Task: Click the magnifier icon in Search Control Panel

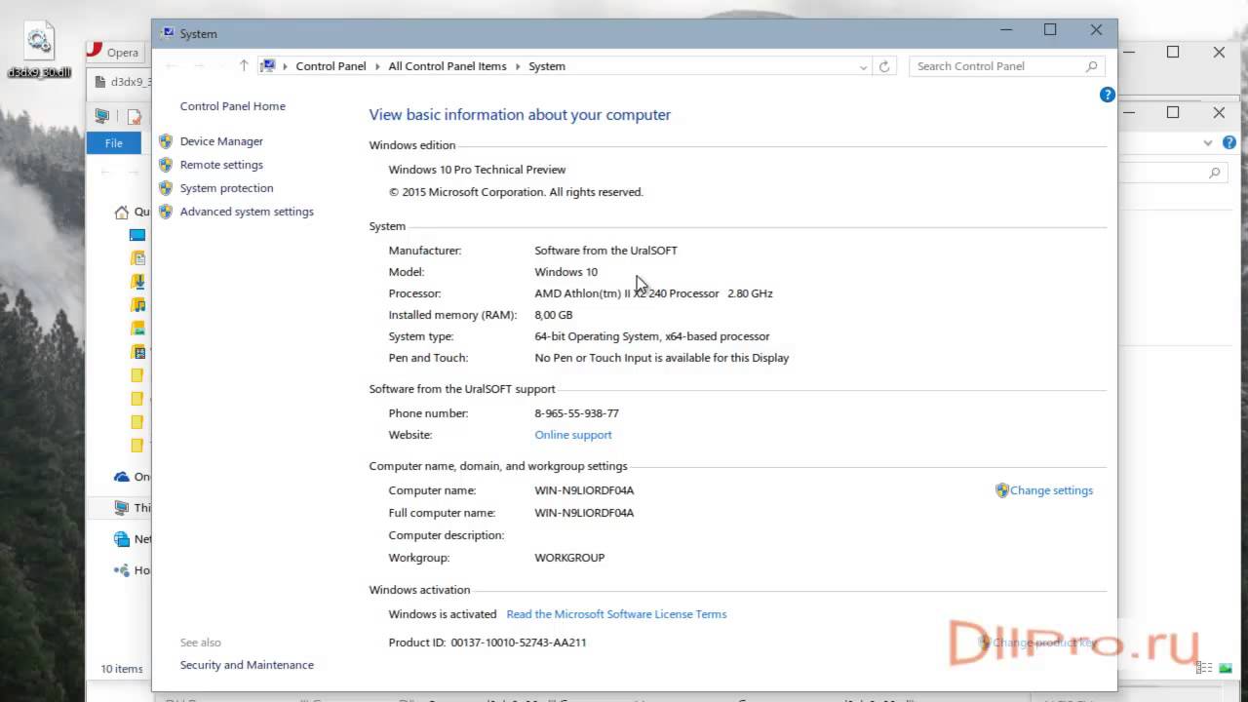Action: [x=1092, y=66]
